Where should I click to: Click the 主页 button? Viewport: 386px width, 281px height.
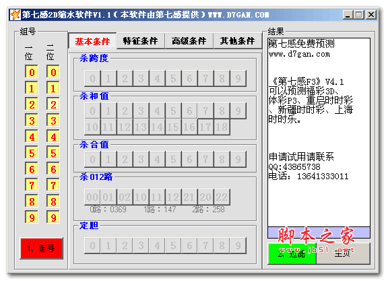click(343, 253)
